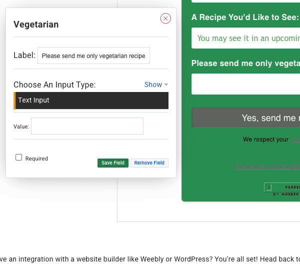The height and width of the screenshot is (278, 300).
Task: Click the Remove Field button
Action: point(149,163)
